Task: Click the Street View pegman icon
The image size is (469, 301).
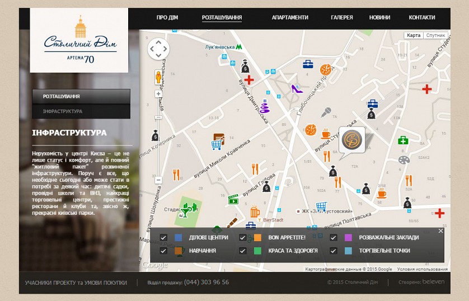Action: coord(158,77)
